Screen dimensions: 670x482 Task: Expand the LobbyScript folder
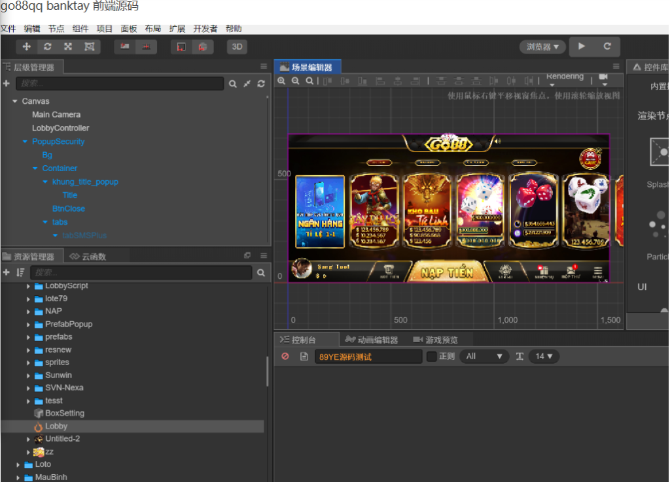pos(28,286)
